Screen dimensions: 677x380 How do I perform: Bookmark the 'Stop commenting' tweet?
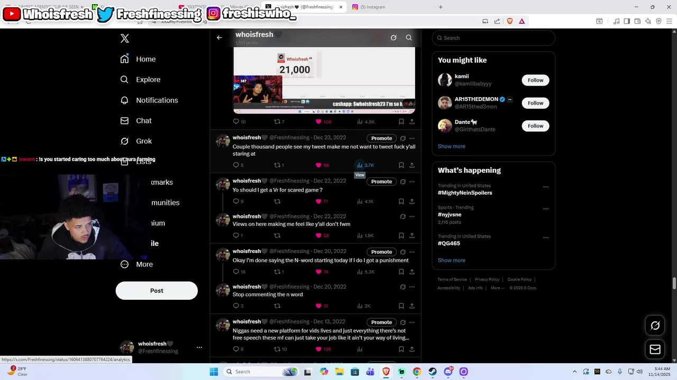click(x=401, y=306)
